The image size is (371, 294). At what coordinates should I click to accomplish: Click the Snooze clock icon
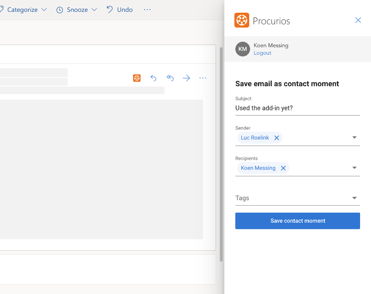pos(60,10)
